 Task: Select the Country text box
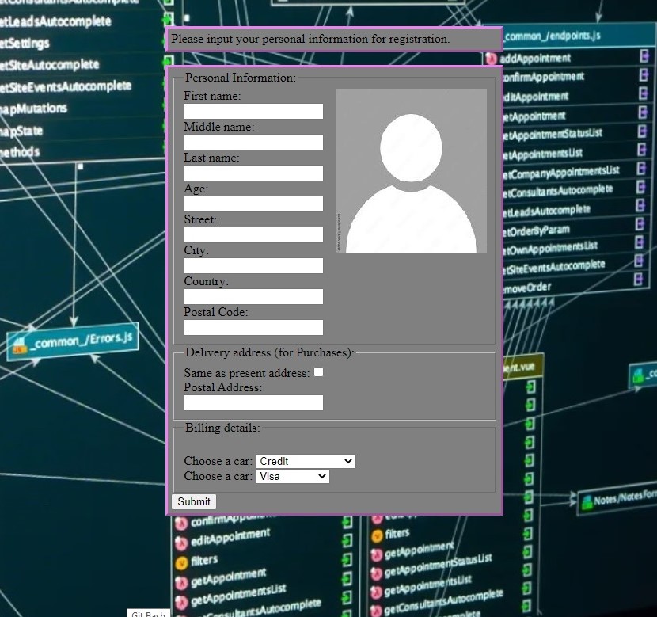(253, 297)
